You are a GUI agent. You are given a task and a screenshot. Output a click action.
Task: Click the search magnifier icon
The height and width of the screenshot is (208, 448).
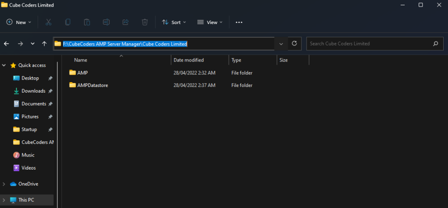435,44
